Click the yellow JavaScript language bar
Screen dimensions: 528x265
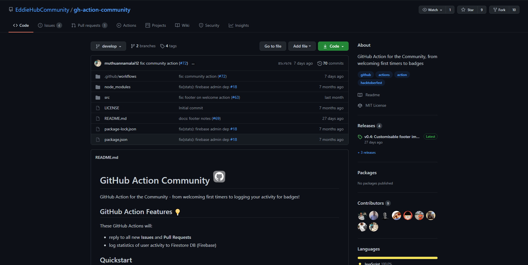[x=397, y=258]
